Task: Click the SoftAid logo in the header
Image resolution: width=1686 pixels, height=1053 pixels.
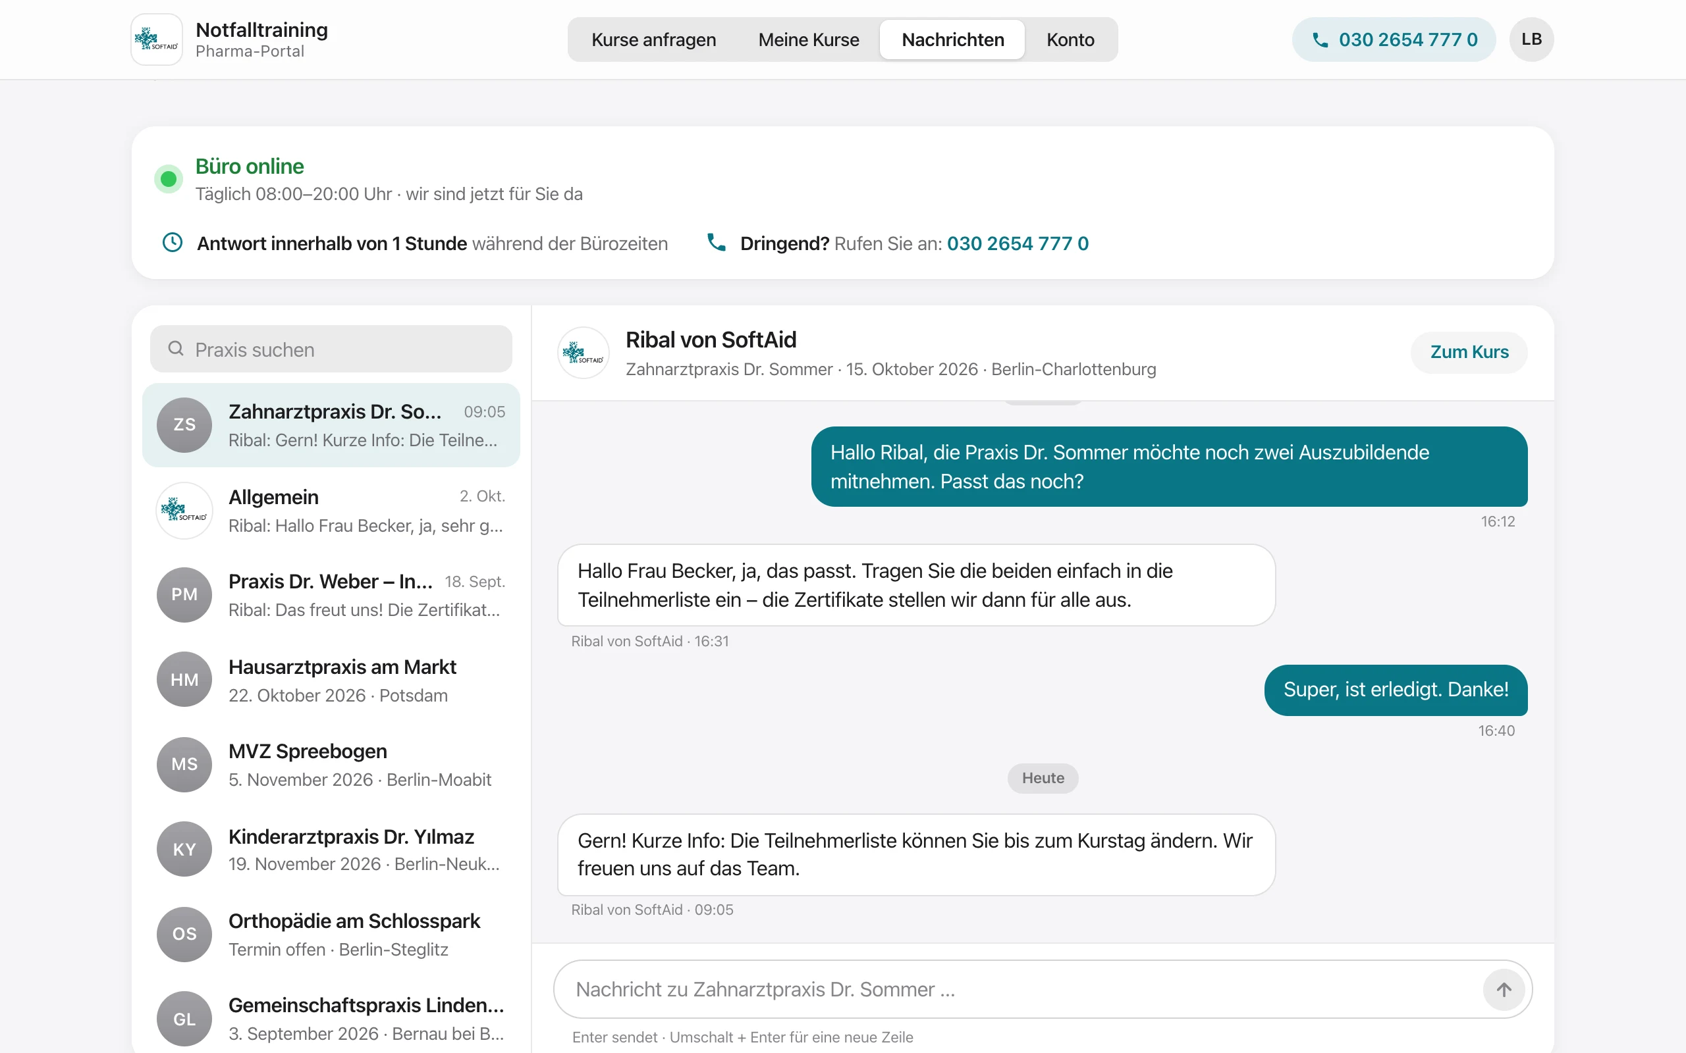Action: (157, 39)
